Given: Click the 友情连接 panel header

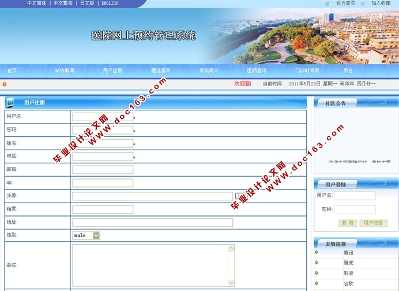Looking at the screenshot, I should 356,244.
